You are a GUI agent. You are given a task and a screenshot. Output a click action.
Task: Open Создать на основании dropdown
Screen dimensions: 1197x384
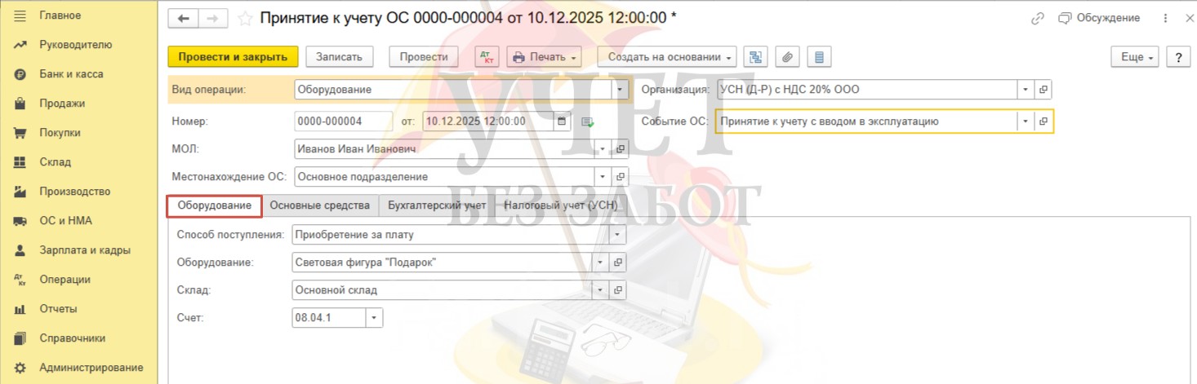(x=667, y=57)
